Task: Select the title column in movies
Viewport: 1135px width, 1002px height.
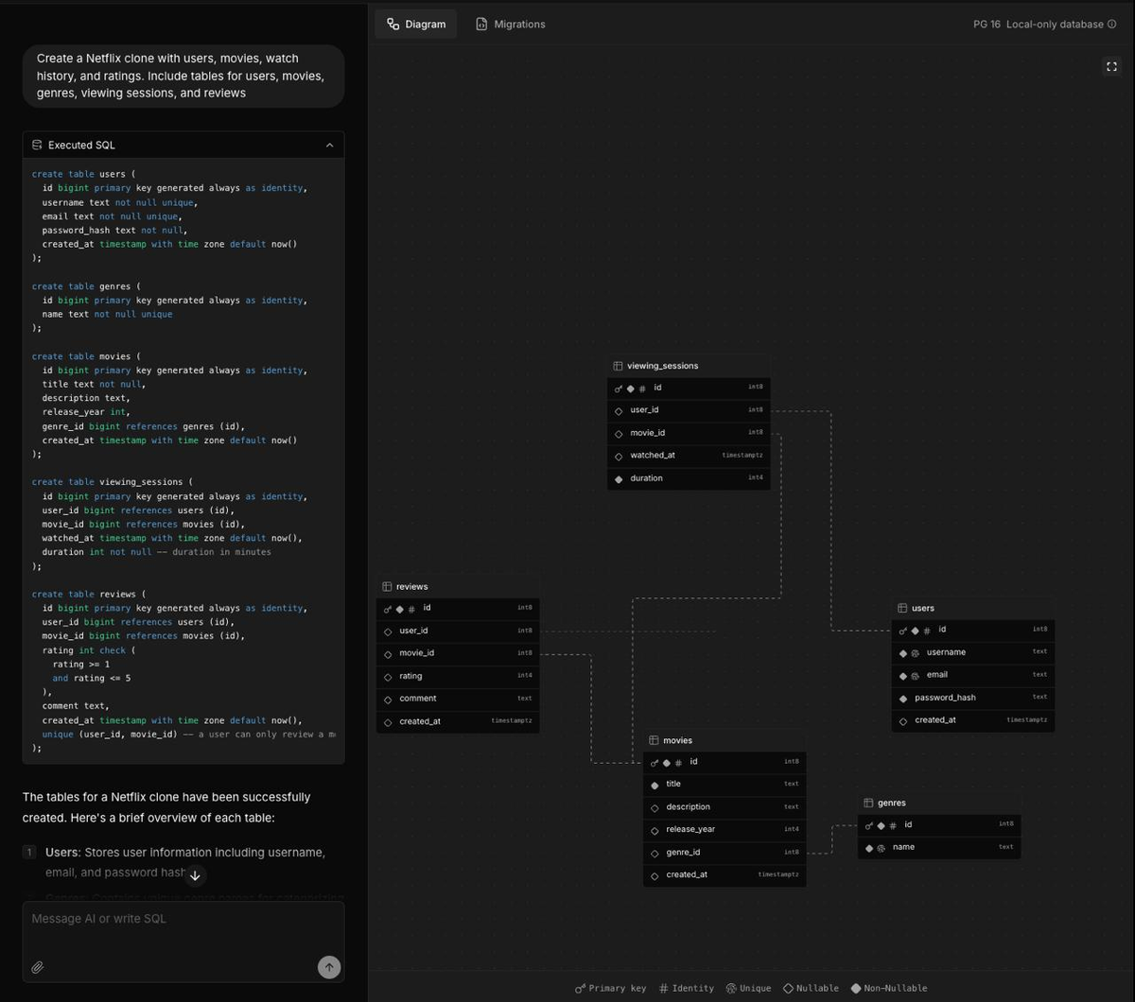Action: 725,785
